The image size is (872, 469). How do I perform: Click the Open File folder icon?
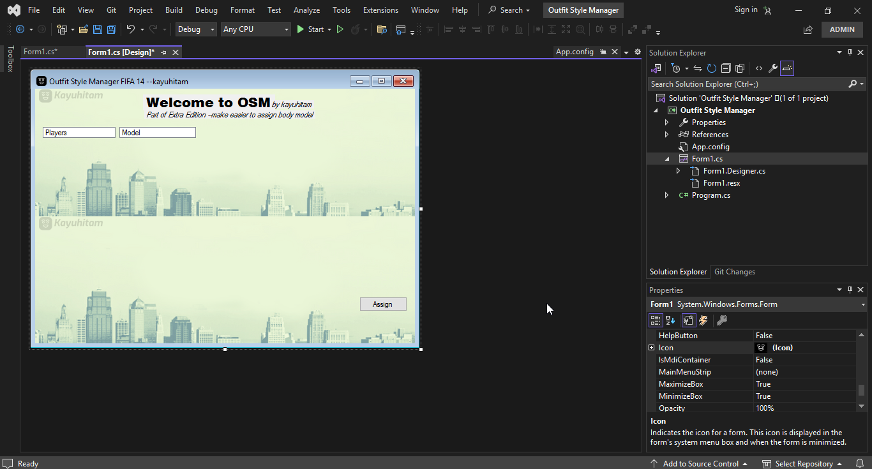84,29
